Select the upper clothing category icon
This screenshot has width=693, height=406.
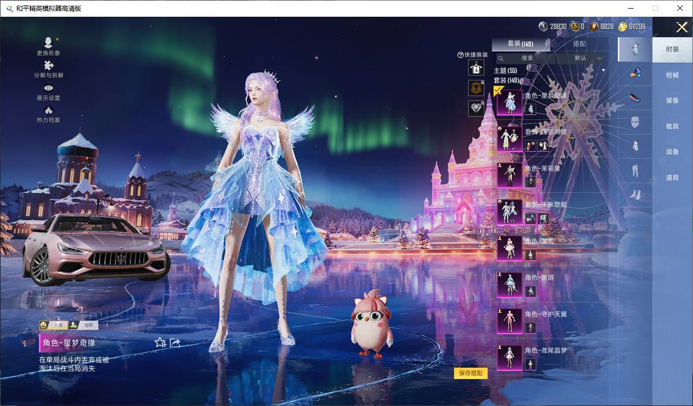tap(635, 147)
